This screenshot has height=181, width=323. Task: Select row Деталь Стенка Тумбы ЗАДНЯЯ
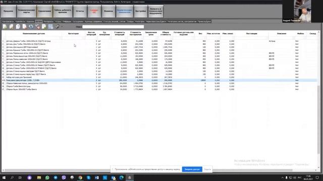pyautogui.click(x=159, y=62)
